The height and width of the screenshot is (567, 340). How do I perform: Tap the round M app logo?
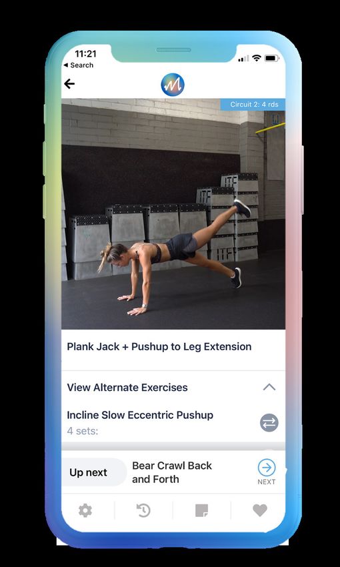point(173,85)
